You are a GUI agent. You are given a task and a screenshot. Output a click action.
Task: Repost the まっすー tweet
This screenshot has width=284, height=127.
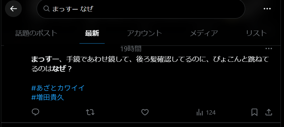click(90, 112)
